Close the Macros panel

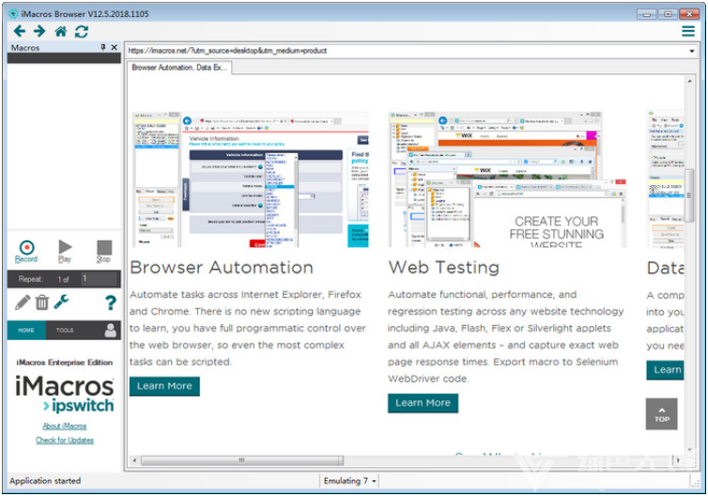[115, 47]
